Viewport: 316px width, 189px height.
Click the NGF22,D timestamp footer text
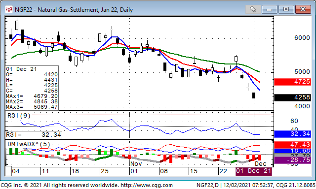[256, 185]
